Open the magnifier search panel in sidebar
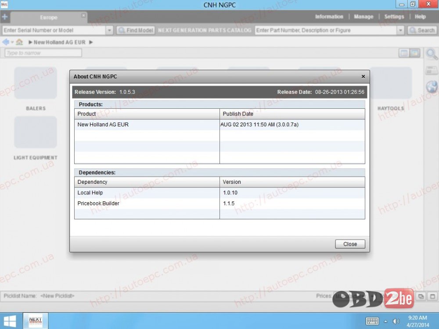Image resolution: width=439 pixels, height=329 pixels. (432, 54)
